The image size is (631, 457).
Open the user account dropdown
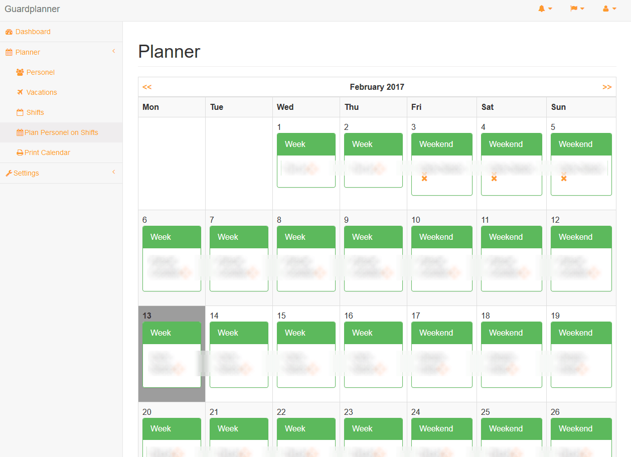click(x=609, y=9)
